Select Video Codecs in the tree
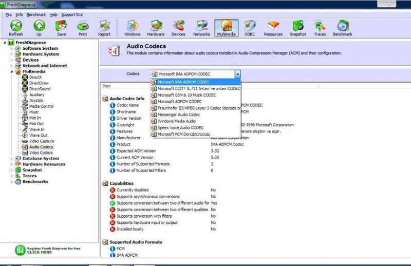The height and width of the screenshot is (266, 411). [x=41, y=153]
